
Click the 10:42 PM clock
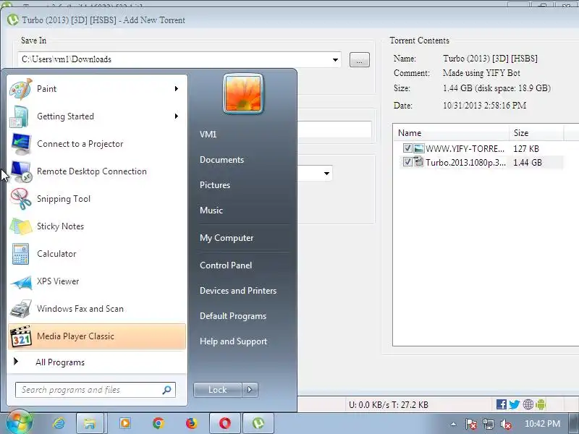tap(542, 424)
